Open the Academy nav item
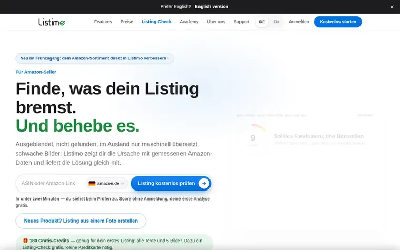The width and height of the screenshot is (400, 250). (x=189, y=22)
